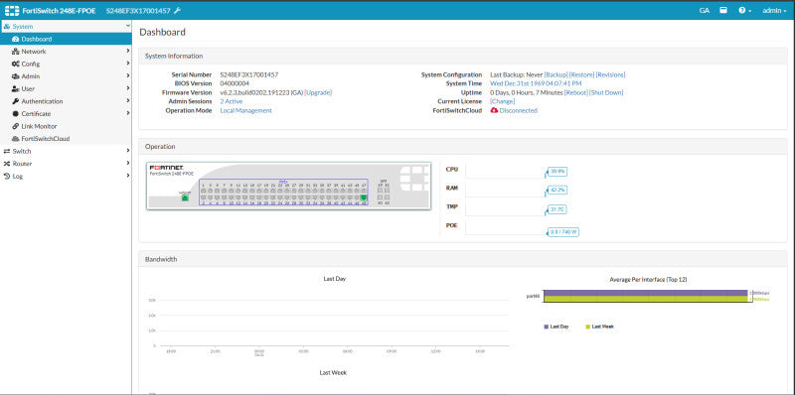This screenshot has height=395, width=795.
Task: Open the Certificate menu item
Action: click(66, 113)
